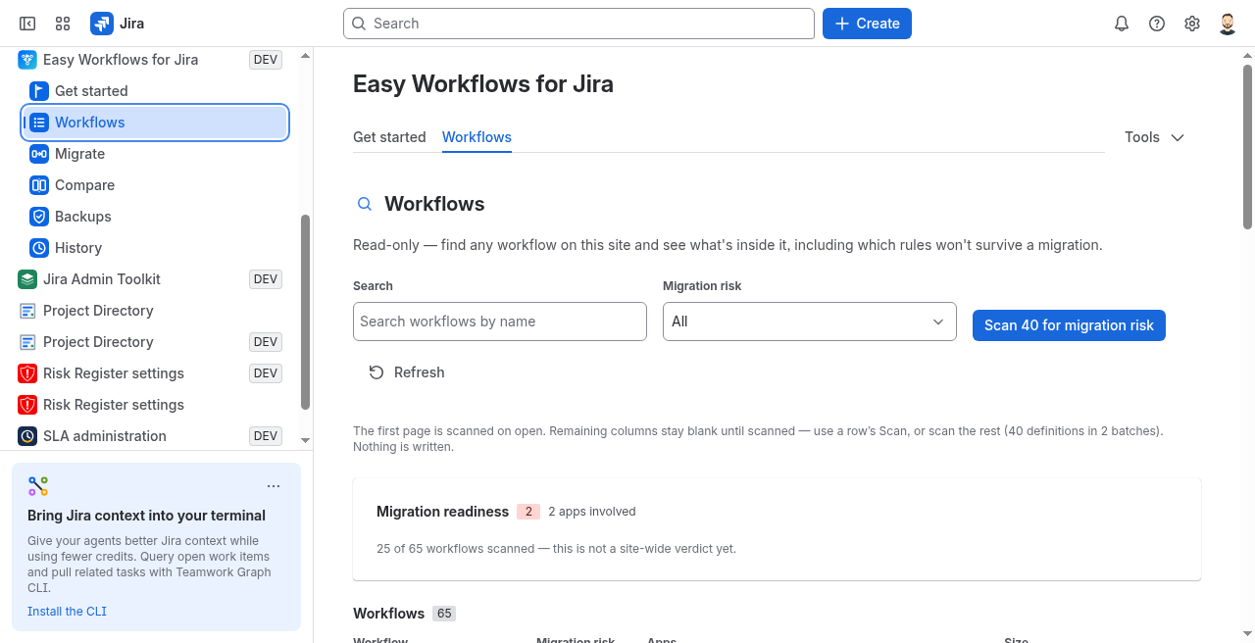
Task: Open Jira Admin Toolkit in sidebar
Action: click(149, 279)
